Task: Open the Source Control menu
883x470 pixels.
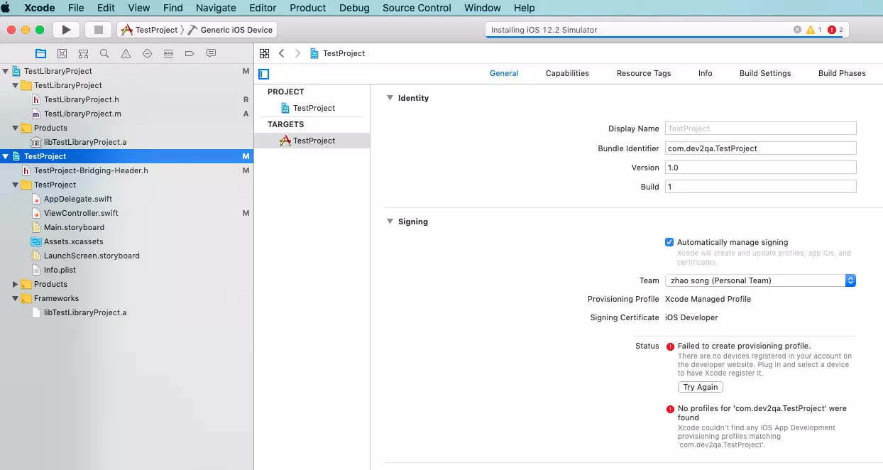Action: click(x=417, y=8)
